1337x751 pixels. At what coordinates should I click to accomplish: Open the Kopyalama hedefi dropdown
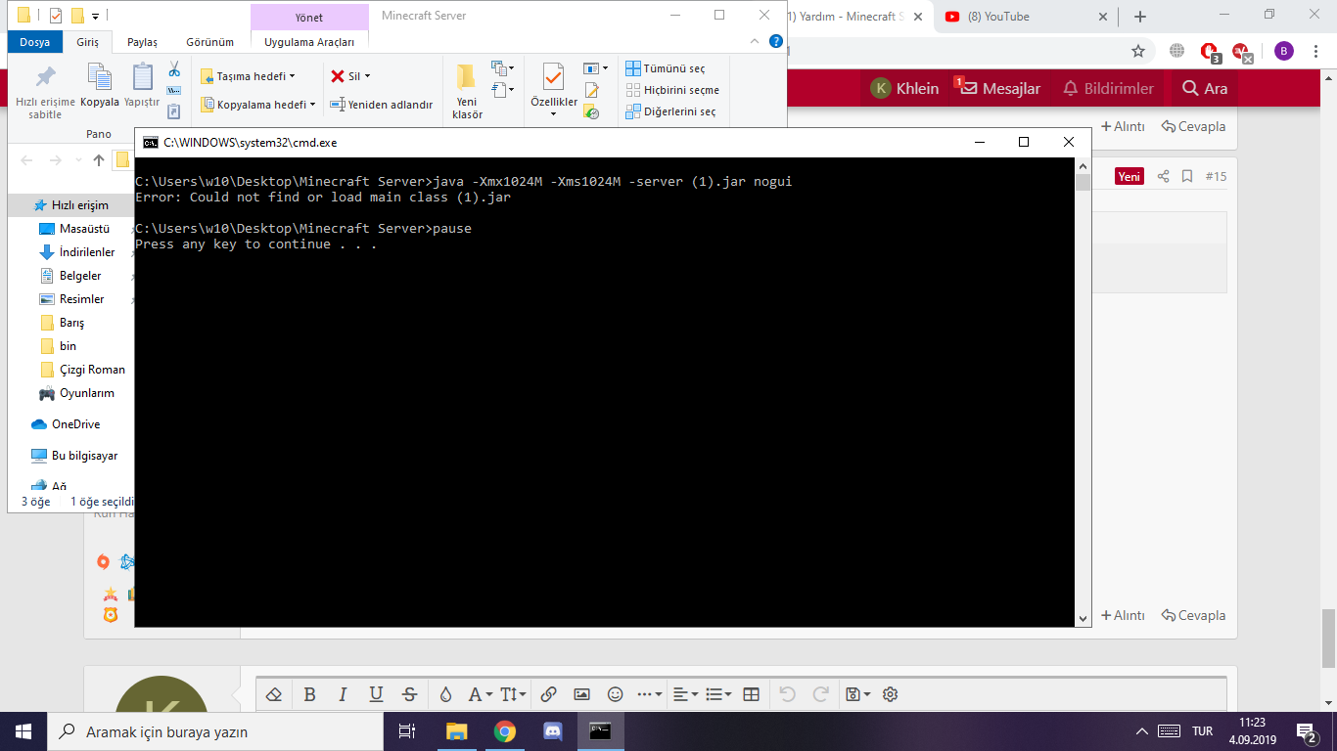258,105
